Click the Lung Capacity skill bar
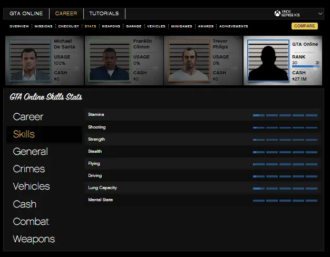 [285, 188]
